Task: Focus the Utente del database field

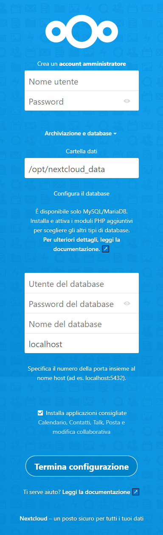Action: (81, 283)
